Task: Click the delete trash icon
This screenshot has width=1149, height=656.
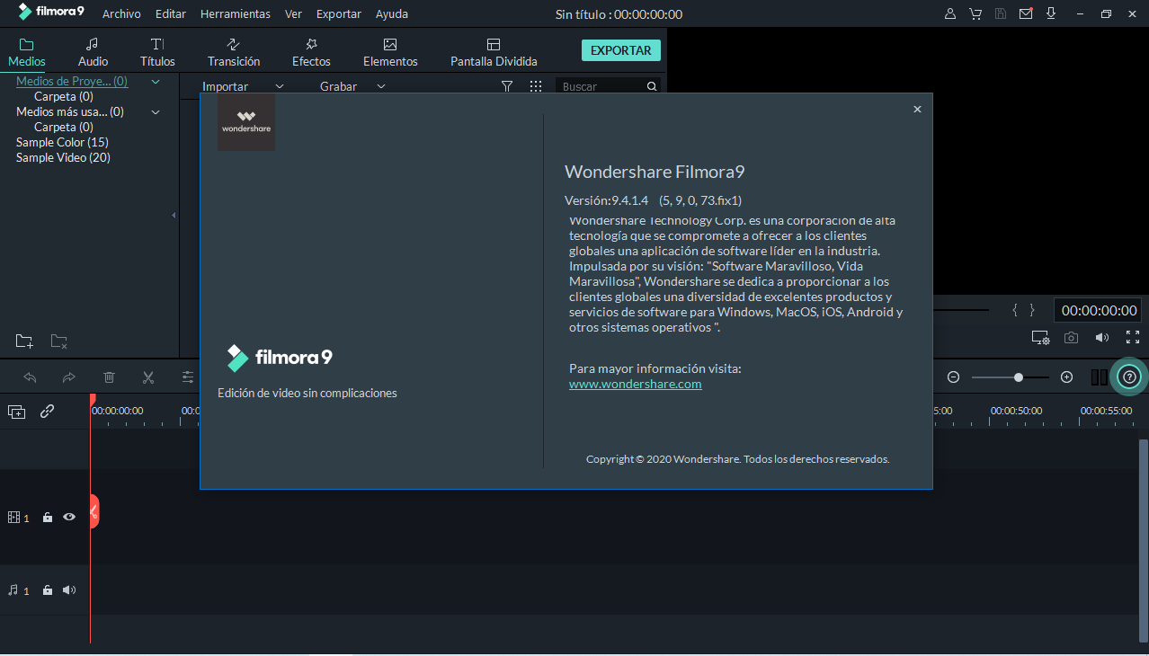Action: 109,377
